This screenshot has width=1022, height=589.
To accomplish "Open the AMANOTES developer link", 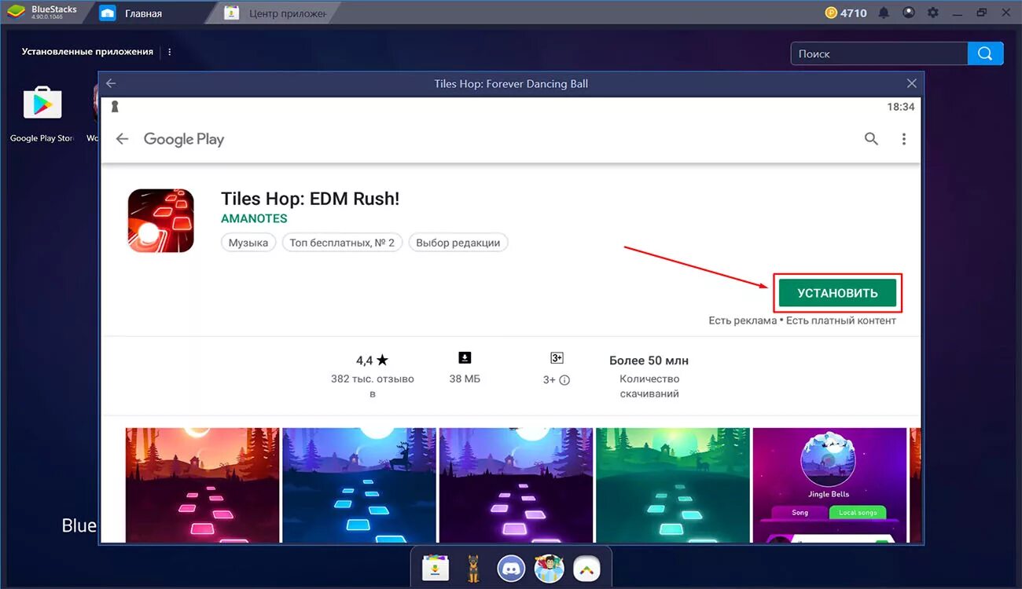I will click(x=254, y=218).
